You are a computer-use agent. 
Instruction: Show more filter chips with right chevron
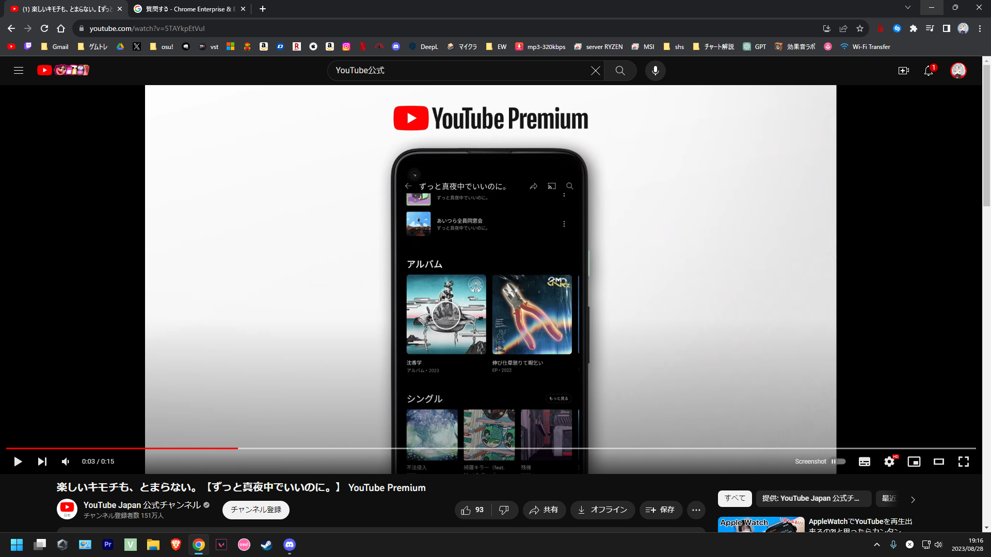tap(913, 499)
